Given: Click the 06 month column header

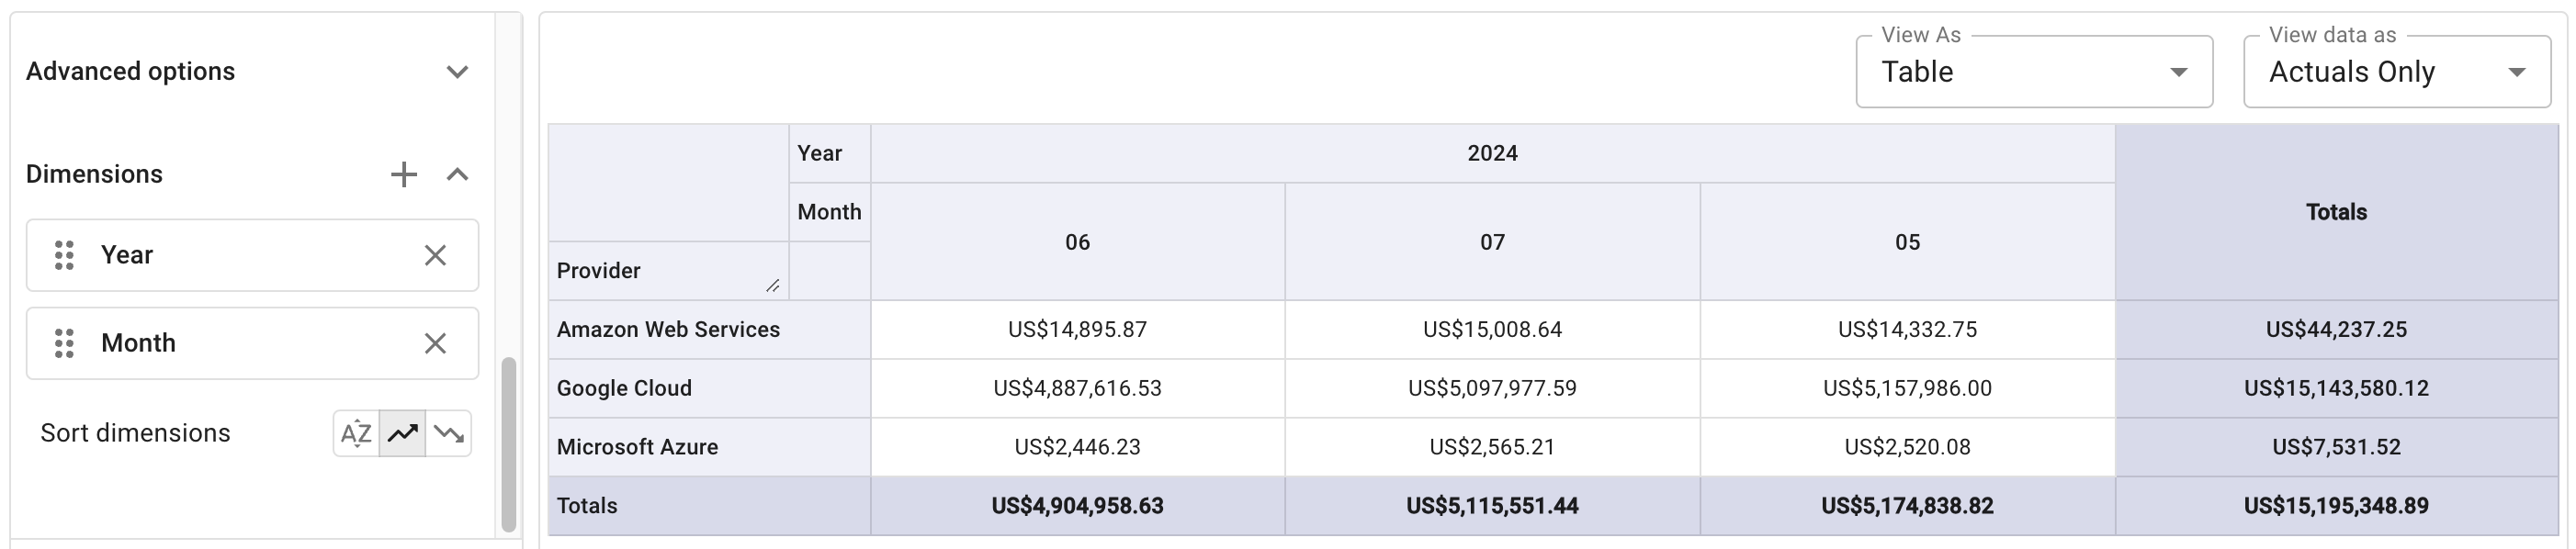Looking at the screenshot, I should click(x=1077, y=242).
